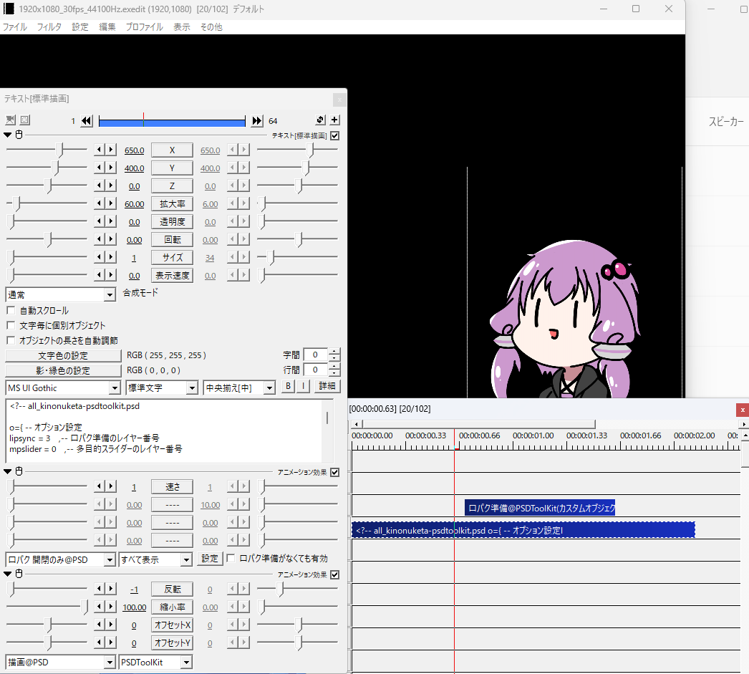Enable 文字毎に個別オブジェクト checkbox
Image resolution: width=749 pixels, height=674 pixels.
pyautogui.click(x=11, y=325)
